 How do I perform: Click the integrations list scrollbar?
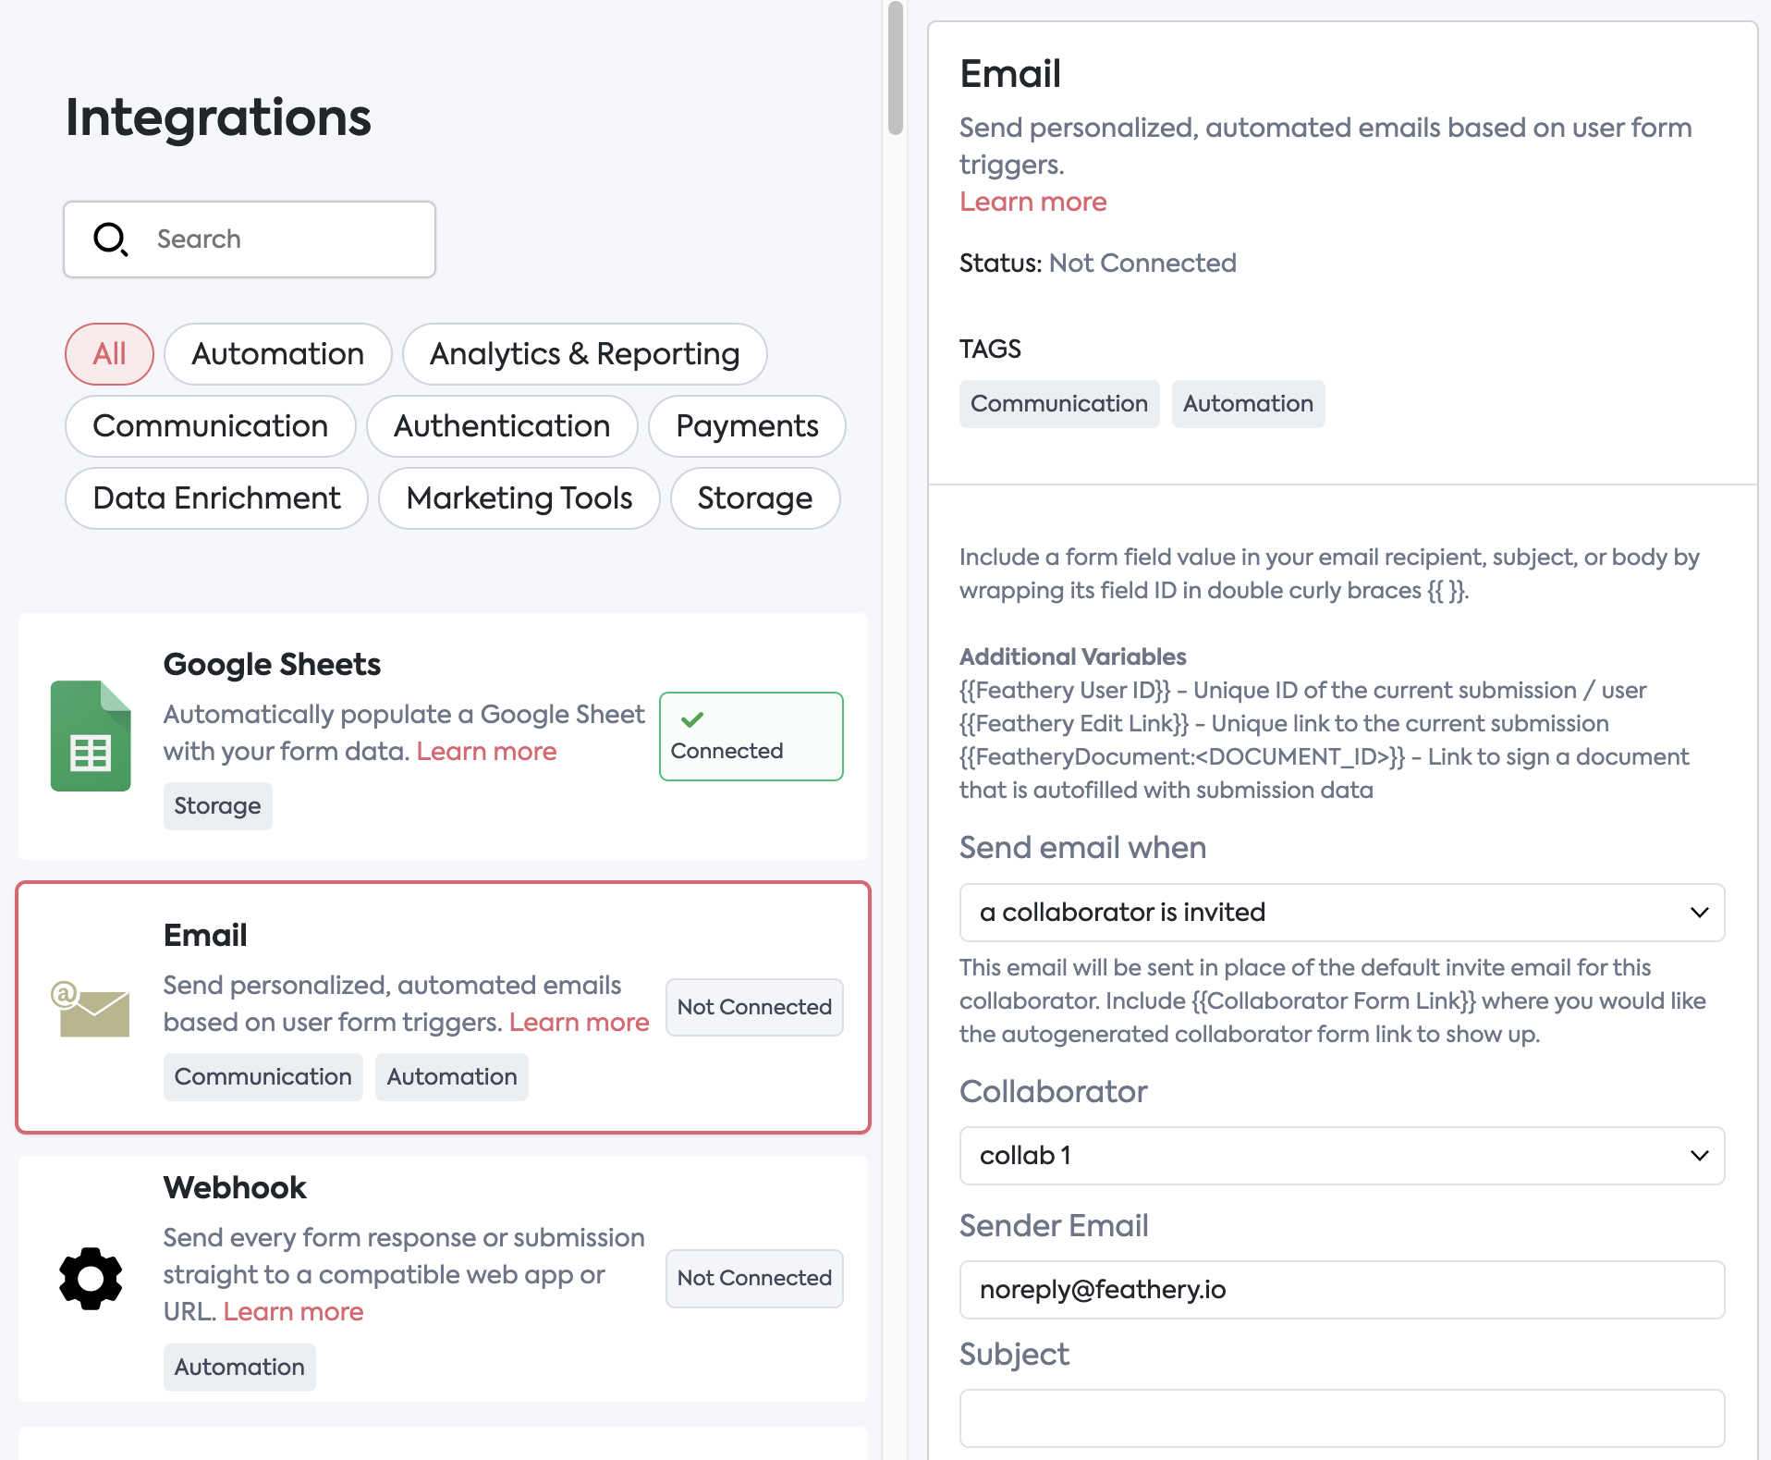tap(895, 69)
